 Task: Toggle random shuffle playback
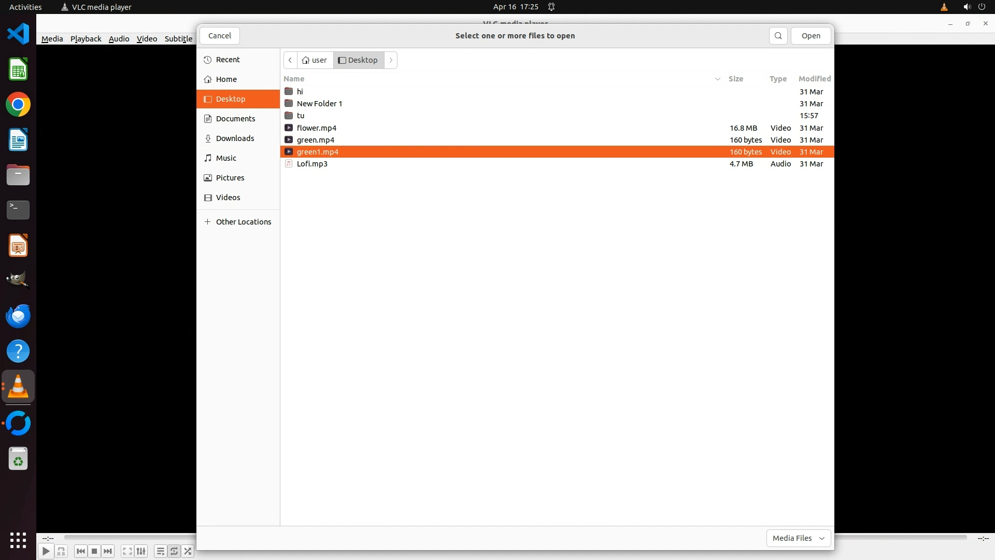(188, 551)
